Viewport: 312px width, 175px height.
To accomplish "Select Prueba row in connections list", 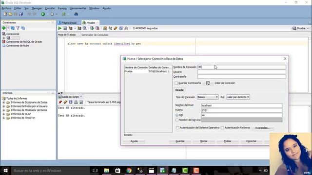I will pyautogui.click(x=148, y=71).
